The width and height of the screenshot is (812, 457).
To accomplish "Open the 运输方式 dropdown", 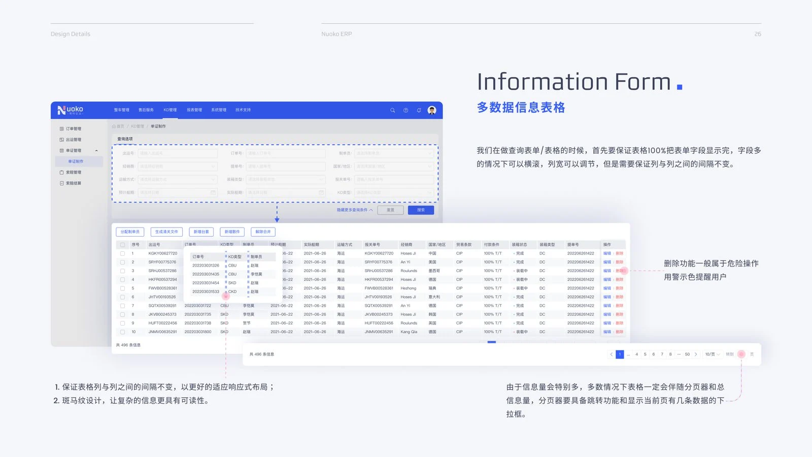I will tap(177, 179).
